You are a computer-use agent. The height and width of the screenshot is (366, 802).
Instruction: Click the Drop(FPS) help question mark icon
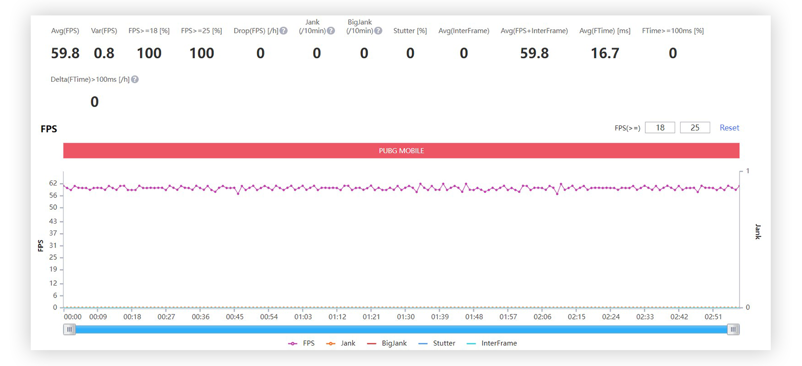(284, 31)
